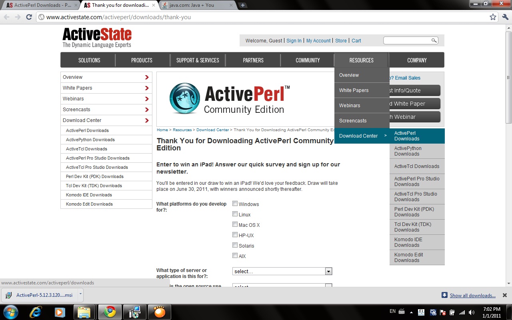Bookmark this page with the star icon
512x320 pixels.
(493, 17)
